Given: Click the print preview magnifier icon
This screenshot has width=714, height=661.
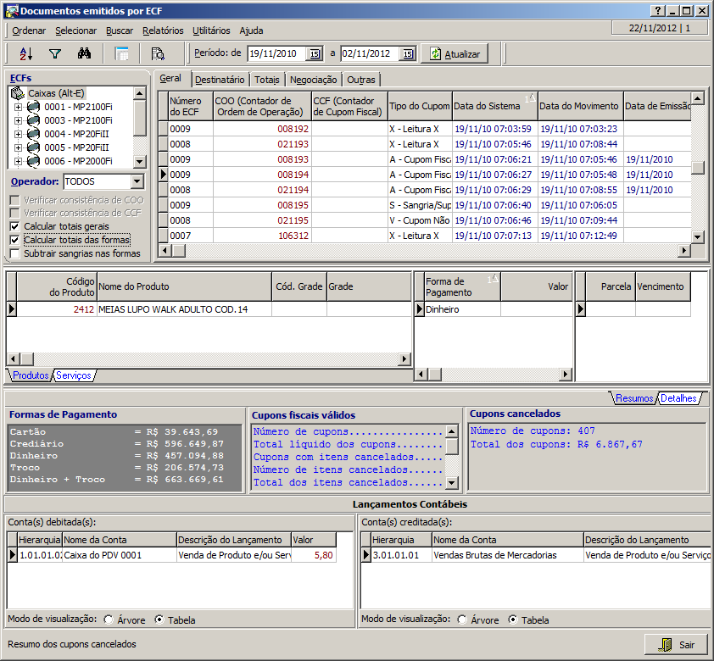Looking at the screenshot, I should point(158,53).
